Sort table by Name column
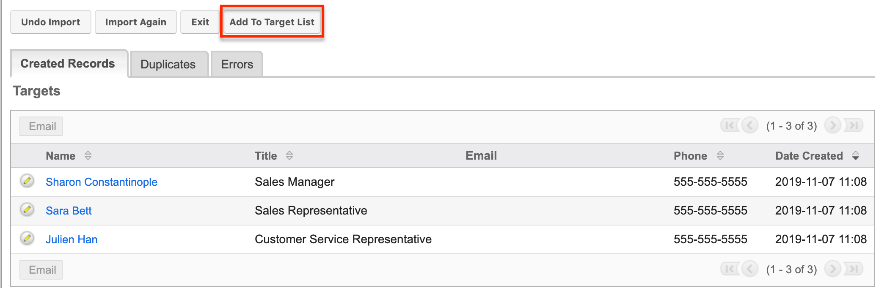 tap(61, 156)
